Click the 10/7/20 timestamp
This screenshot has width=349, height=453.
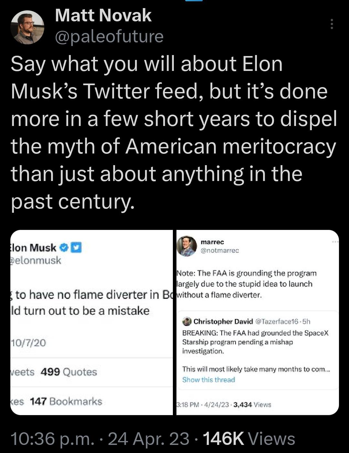pyautogui.click(x=29, y=342)
